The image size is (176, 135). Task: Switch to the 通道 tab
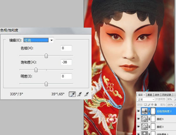pos(149,95)
